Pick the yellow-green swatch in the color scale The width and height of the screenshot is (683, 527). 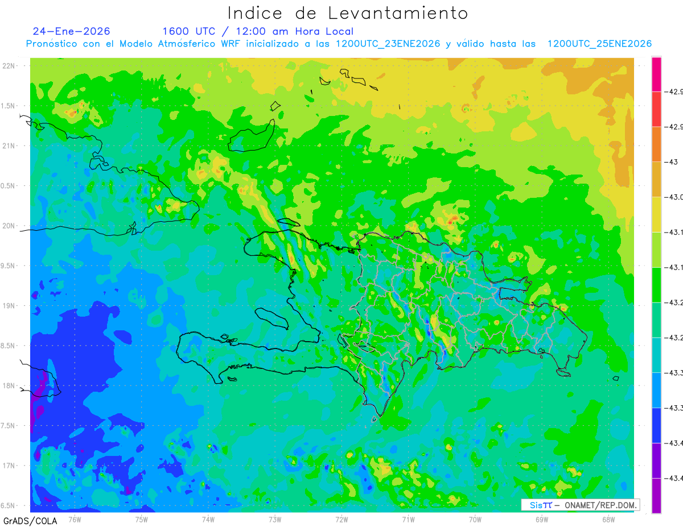point(656,250)
